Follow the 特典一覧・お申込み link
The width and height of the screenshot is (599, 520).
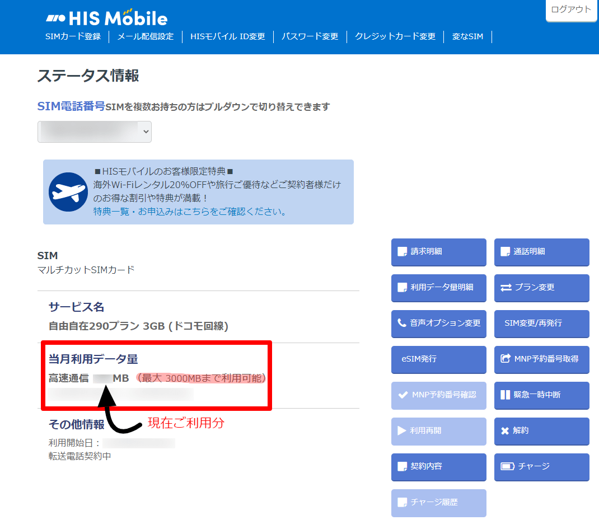click(x=190, y=211)
